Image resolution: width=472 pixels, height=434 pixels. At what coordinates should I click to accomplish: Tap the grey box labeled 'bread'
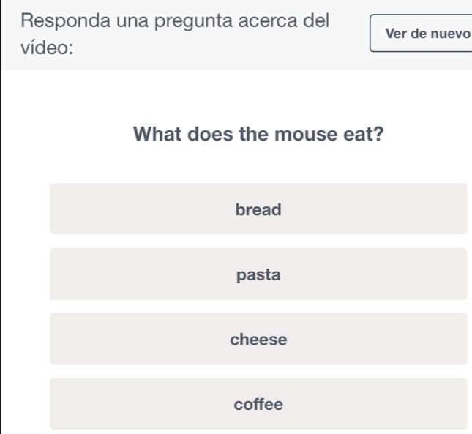pos(258,209)
